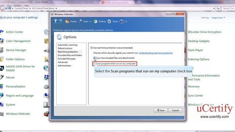
Task: Click the Explorer back button
Action: [x=3, y=8]
